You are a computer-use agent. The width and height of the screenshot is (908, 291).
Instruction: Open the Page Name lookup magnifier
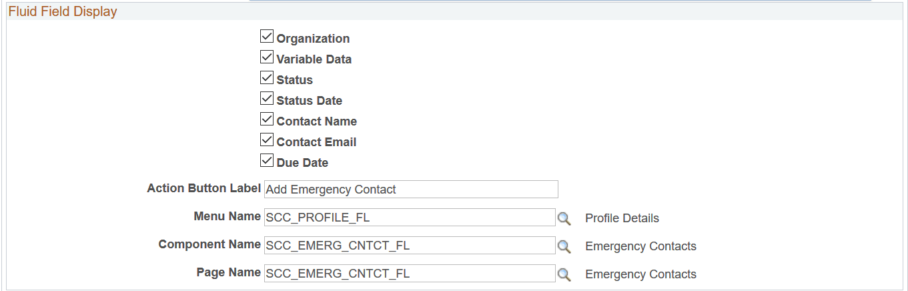564,274
